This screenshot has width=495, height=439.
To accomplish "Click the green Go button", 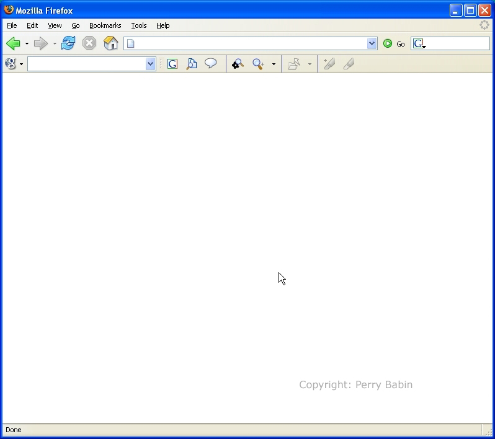I will [x=394, y=44].
